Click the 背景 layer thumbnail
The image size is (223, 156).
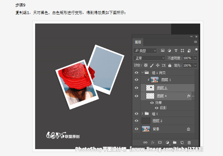point(146,129)
